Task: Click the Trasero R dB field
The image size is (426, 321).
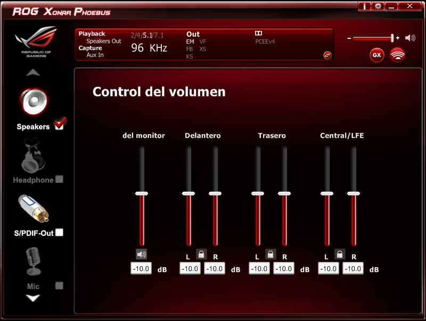Action: (284, 269)
